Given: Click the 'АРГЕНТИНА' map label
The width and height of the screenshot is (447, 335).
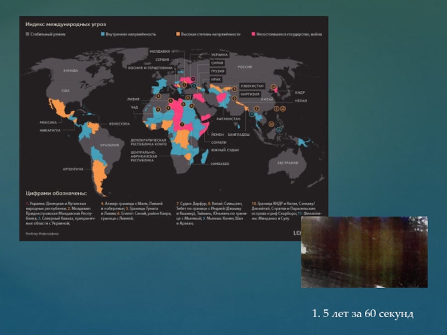Looking at the screenshot, I should pos(73,169).
